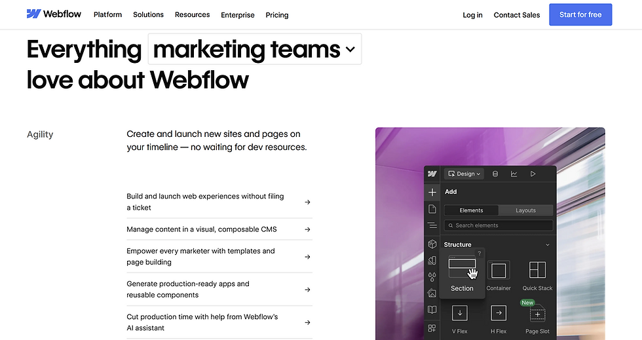Screen dimensions: 642x340
Task: Go to the Pricing page
Action: (x=276, y=15)
